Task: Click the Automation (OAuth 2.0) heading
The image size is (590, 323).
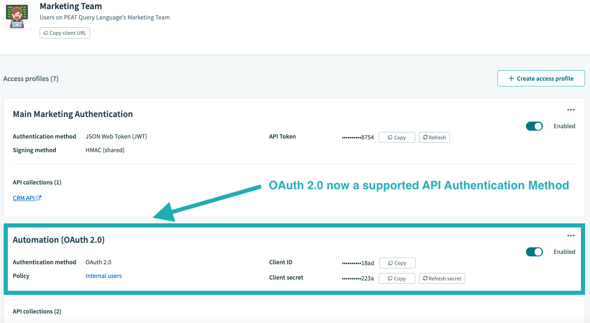Action: click(x=59, y=240)
